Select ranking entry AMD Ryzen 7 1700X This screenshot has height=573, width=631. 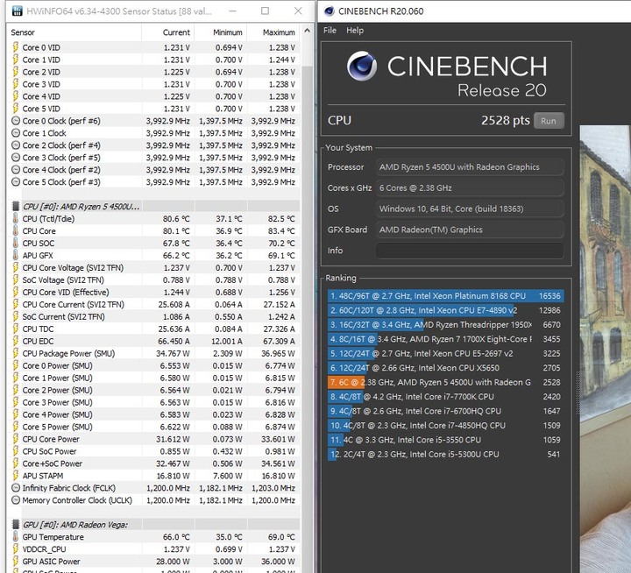click(x=445, y=339)
